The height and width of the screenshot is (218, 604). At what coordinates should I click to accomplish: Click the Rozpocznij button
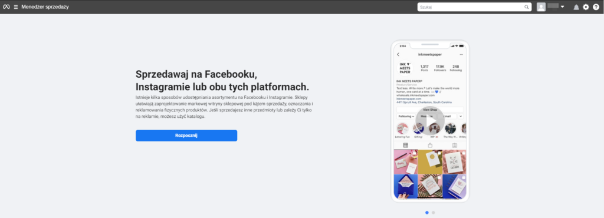186,136
